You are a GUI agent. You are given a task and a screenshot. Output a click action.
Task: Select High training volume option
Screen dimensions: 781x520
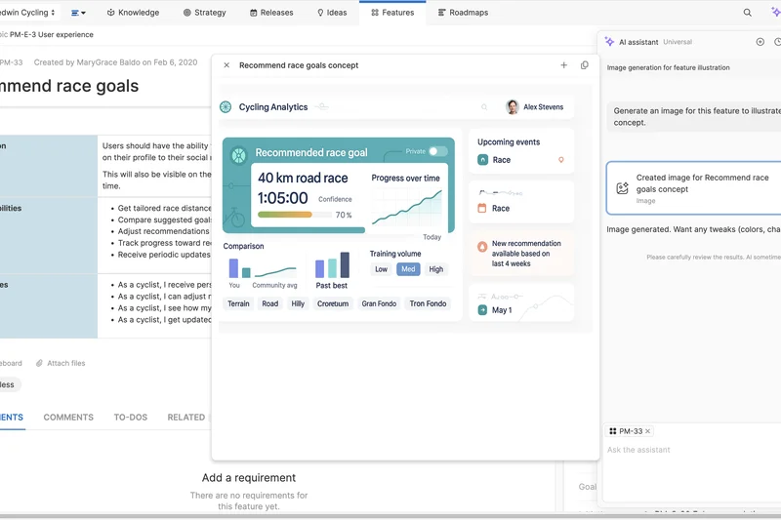tap(435, 269)
